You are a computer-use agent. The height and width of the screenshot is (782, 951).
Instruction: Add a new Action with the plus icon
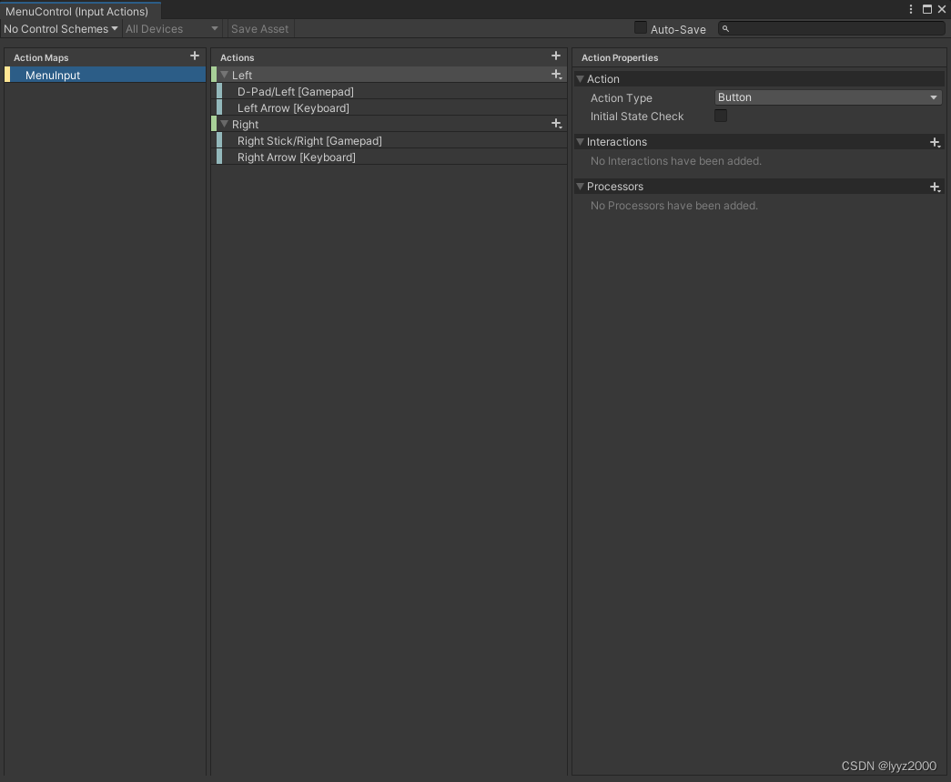coord(555,56)
